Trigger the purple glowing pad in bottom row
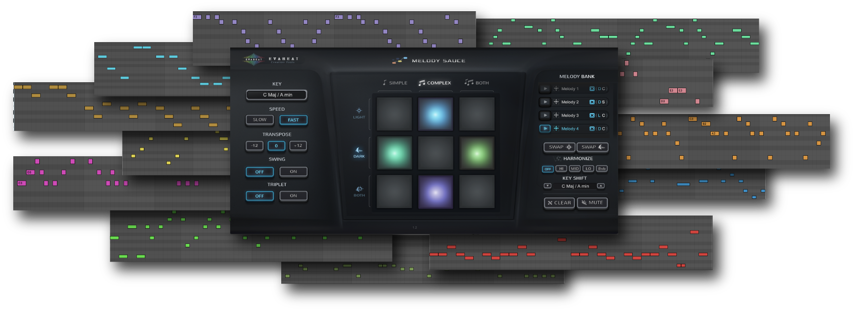The height and width of the screenshot is (311, 855). coord(435,192)
